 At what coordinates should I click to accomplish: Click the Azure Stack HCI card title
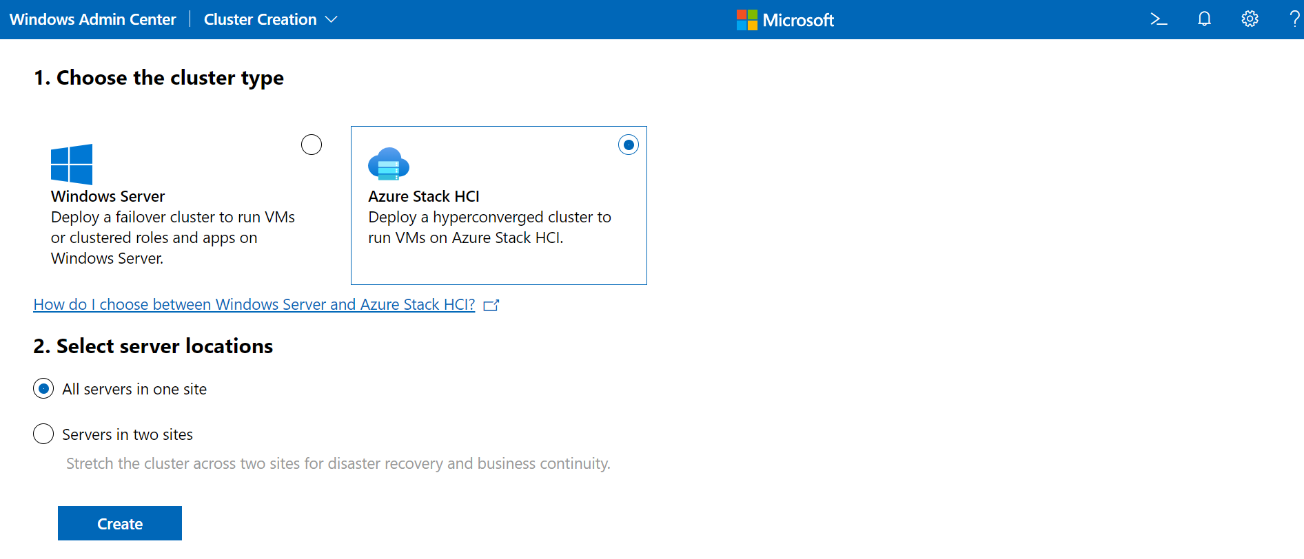(424, 196)
